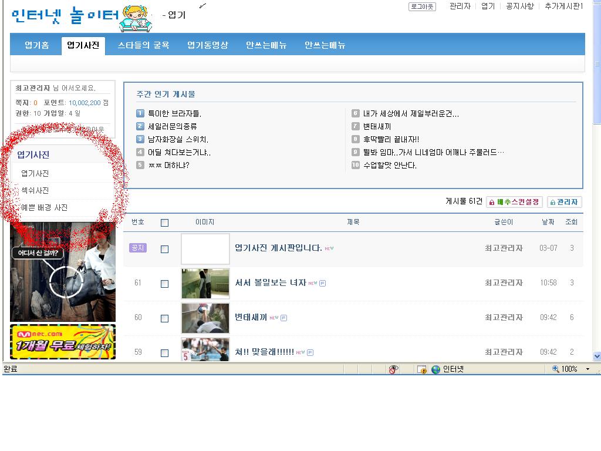This screenshot has height=451, width=601.
Task: Open the 예쁜 배경 사진 sidebar link
Action: [44, 207]
